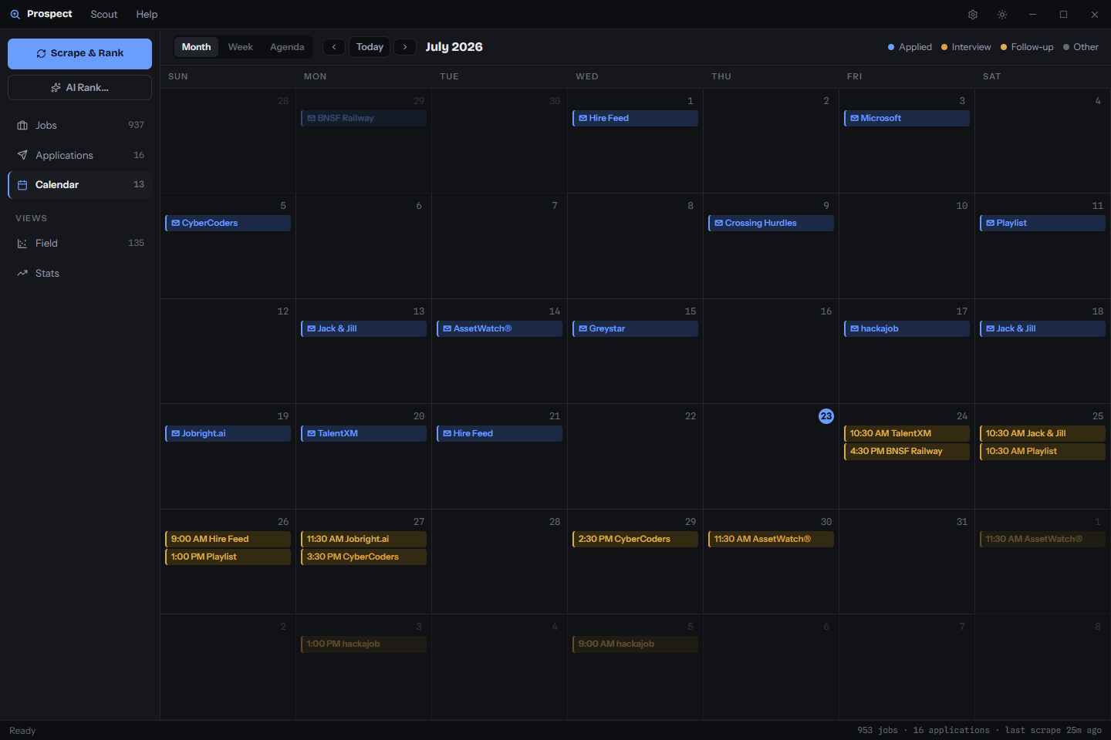Toggle light theme sun icon
This screenshot has height=740, width=1111.
[x=1002, y=15]
